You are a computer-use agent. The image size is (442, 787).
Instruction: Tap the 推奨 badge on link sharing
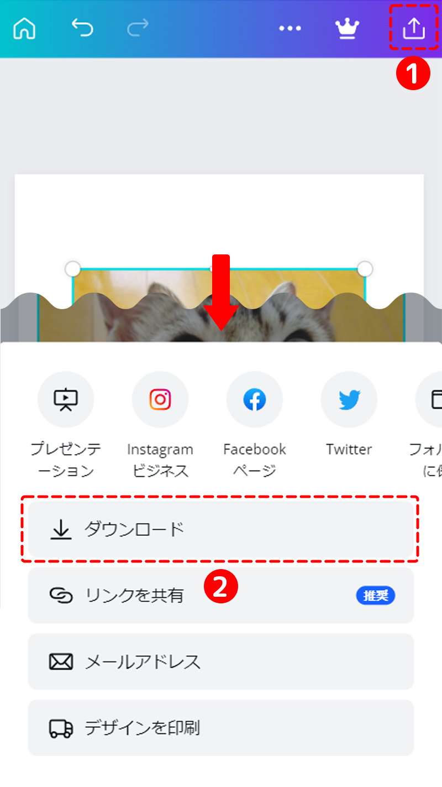[x=376, y=596]
